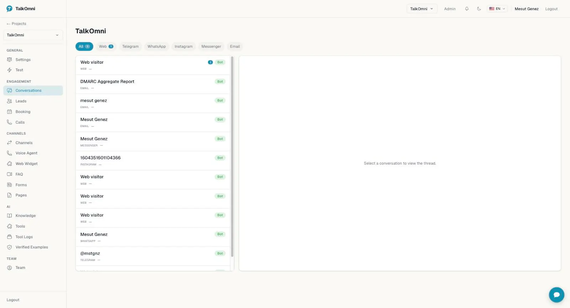Open the mesut genez lowercase email conversation
The width and height of the screenshot is (570, 308).
coord(153,103)
